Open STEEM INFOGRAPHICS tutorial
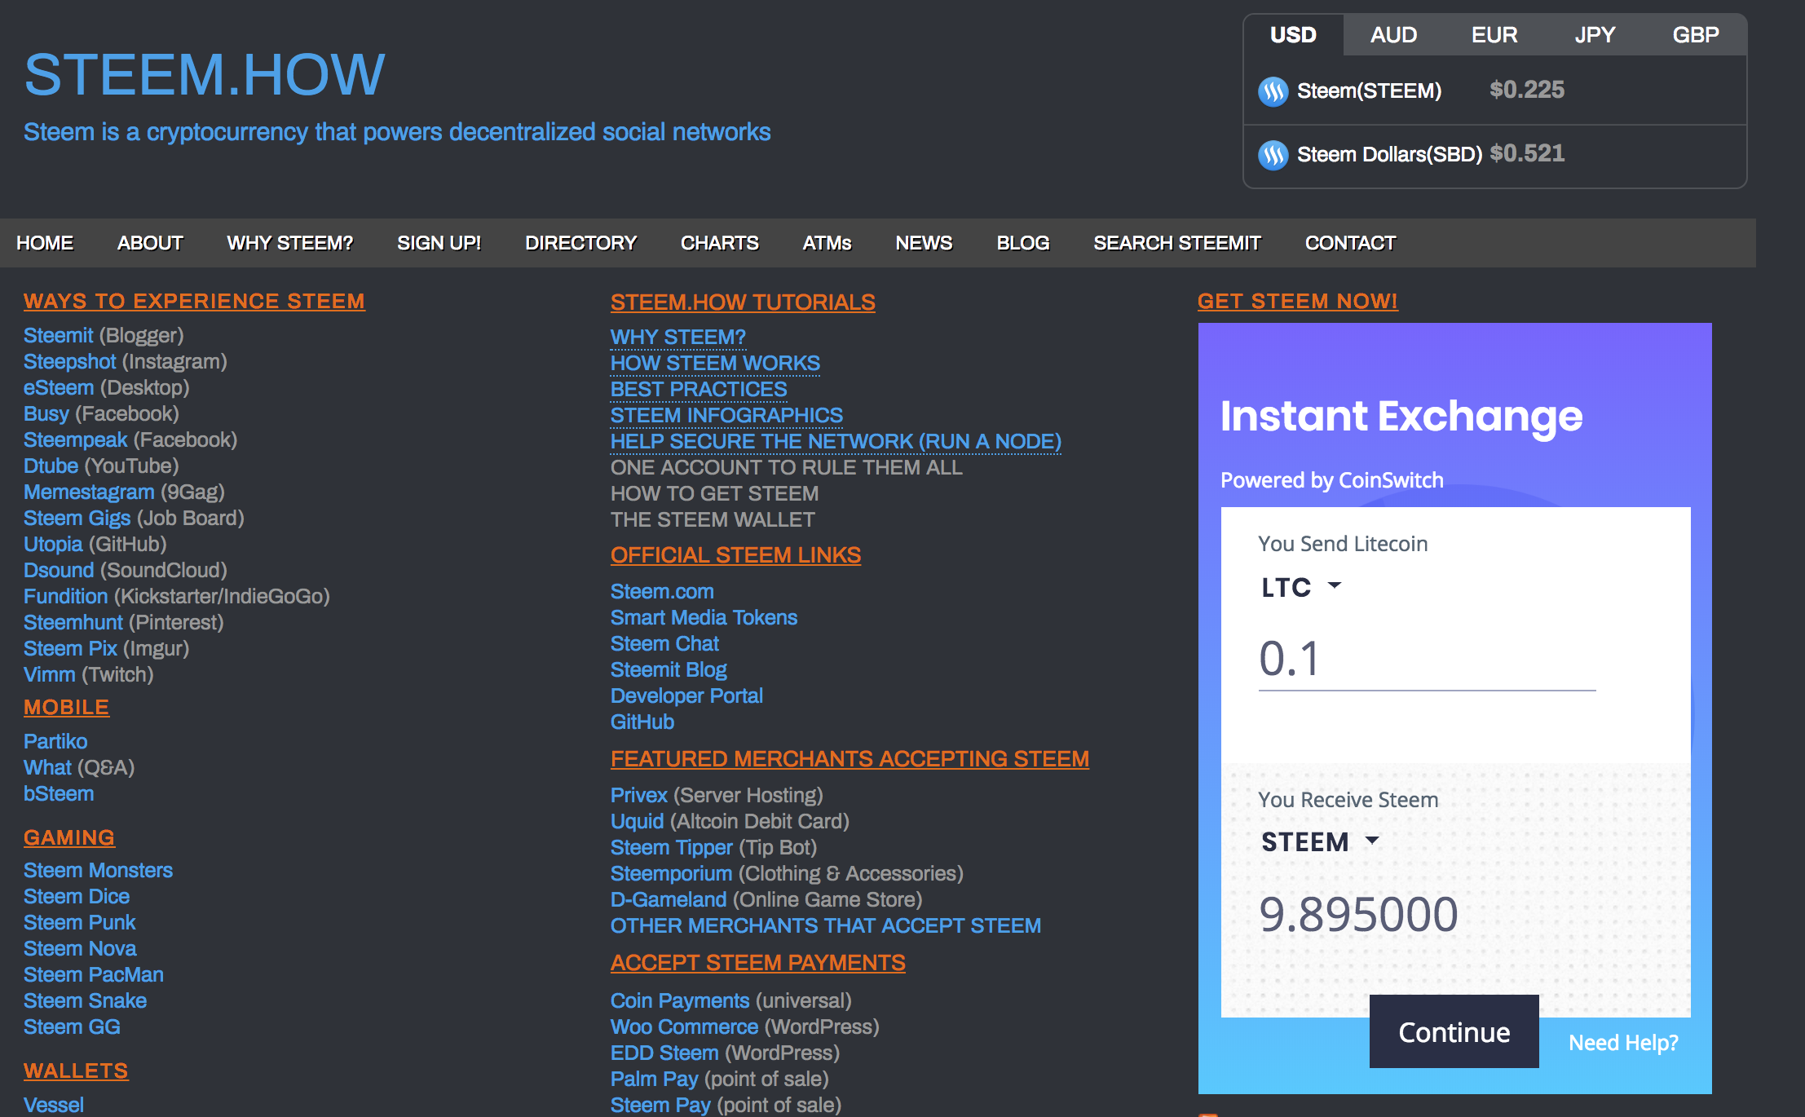Viewport: 1805px width, 1117px height. point(727,416)
